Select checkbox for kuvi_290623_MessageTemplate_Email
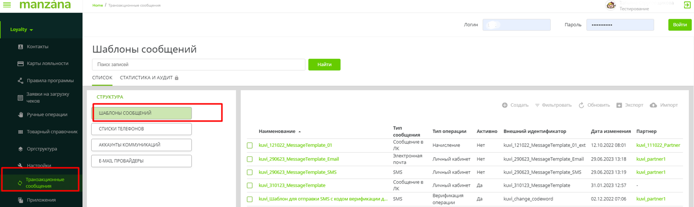Viewport: 694px width, 207px height. coord(250,159)
